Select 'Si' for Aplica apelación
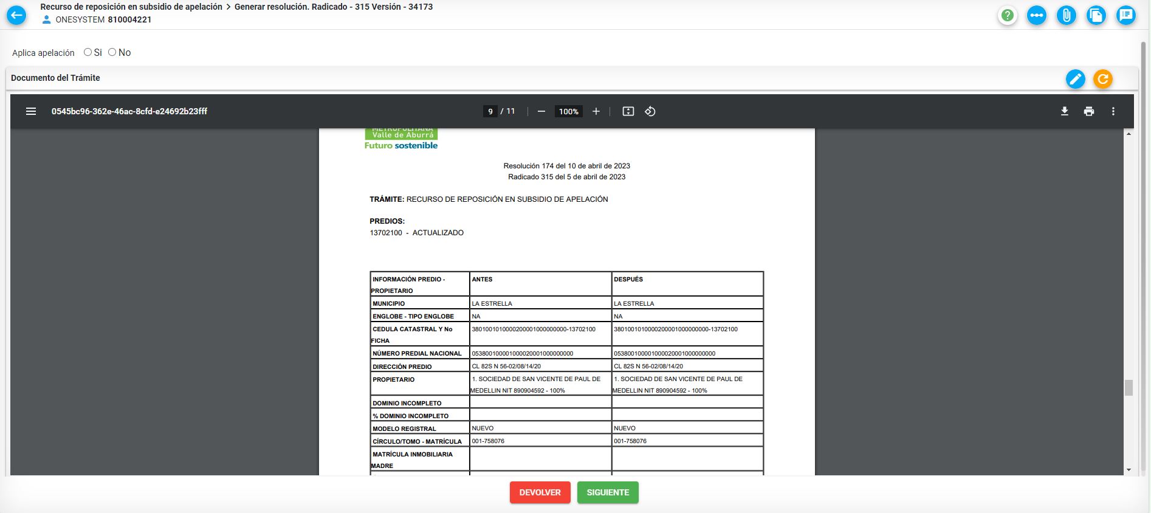This screenshot has width=1151, height=513. 88,52
